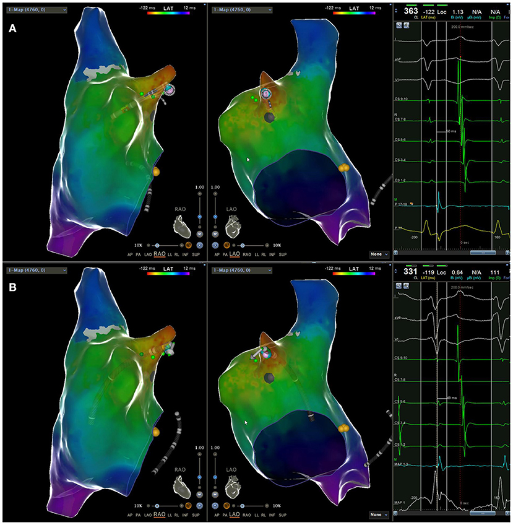
Task: Select INF projection in panel A LAO view
Action: (272, 254)
